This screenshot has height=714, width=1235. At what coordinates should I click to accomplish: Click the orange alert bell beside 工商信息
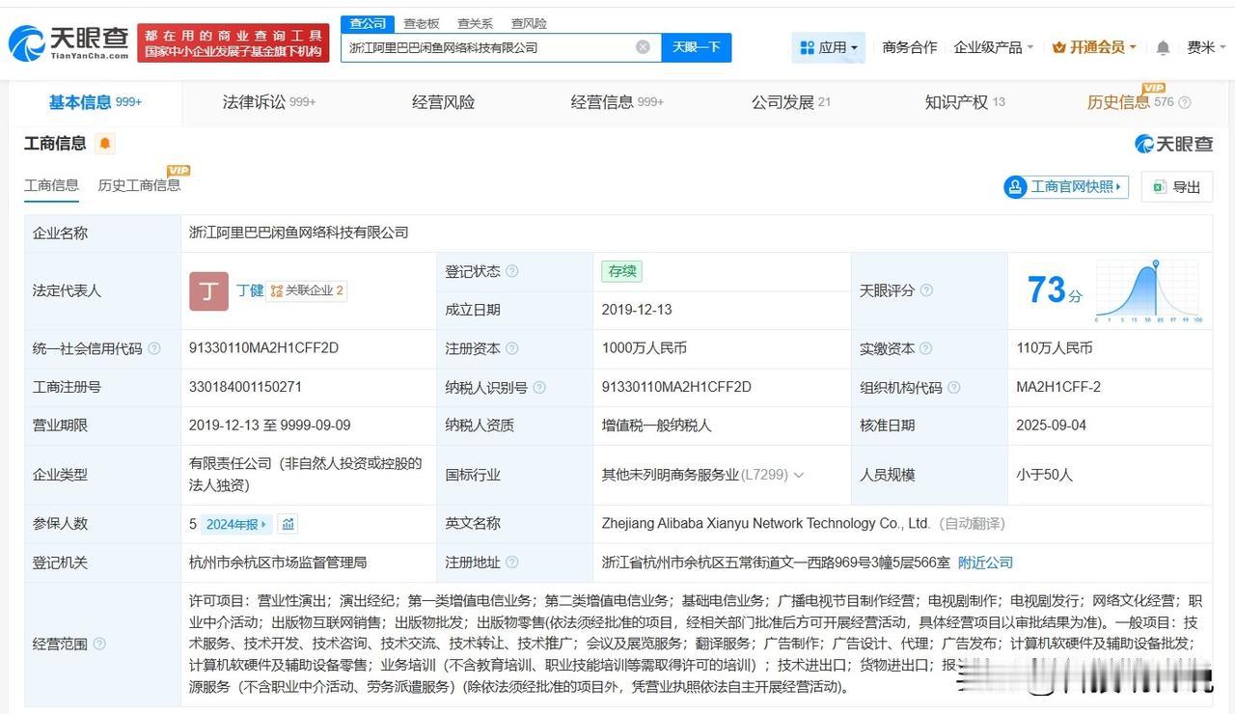click(x=105, y=144)
